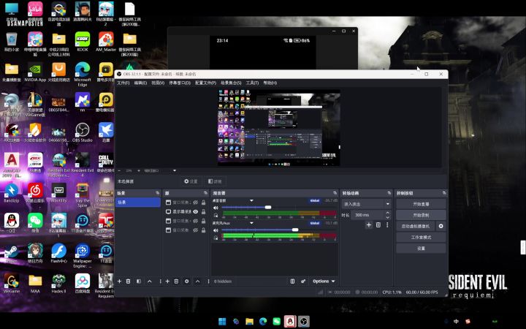Toggle visibility eye of 显示器采集 source

pyautogui.click(x=195, y=211)
